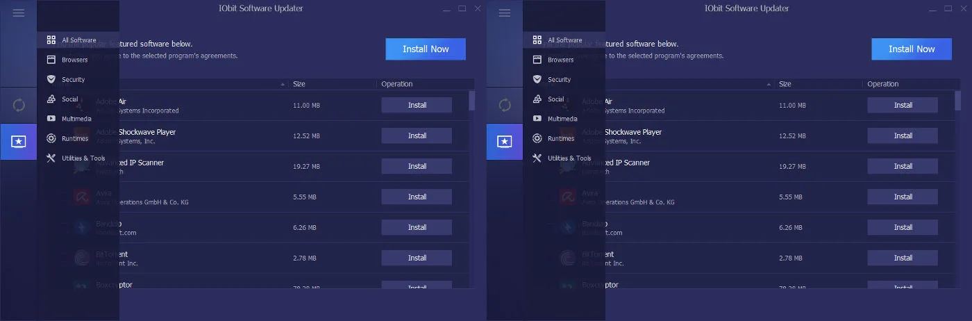Install BitTorrent in the left window

[417, 258]
